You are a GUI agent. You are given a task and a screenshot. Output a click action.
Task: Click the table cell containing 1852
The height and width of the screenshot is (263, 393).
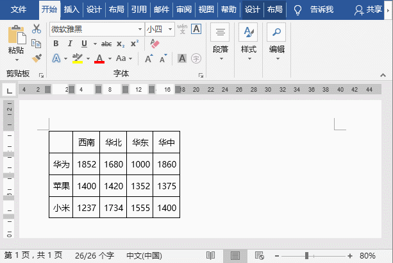(87, 165)
